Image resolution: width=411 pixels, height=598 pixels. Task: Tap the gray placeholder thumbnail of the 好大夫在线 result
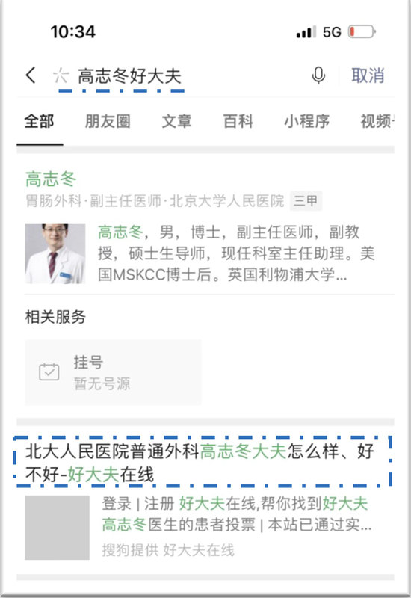tap(58, 528)
